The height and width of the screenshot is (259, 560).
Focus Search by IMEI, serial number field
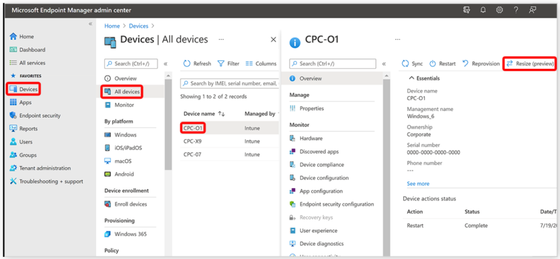(229, 83)
